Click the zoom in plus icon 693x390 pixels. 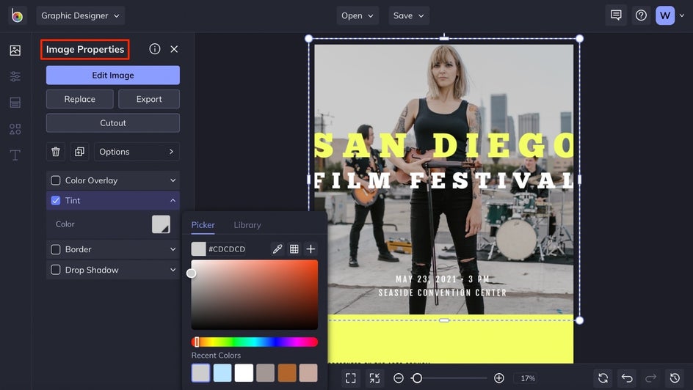499,378
